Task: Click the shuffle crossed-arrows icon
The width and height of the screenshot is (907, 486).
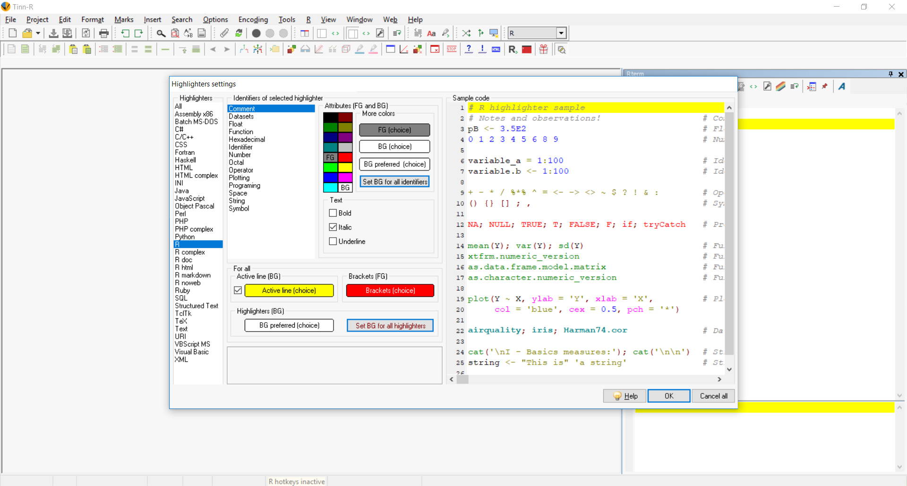Action: point(466,33)
